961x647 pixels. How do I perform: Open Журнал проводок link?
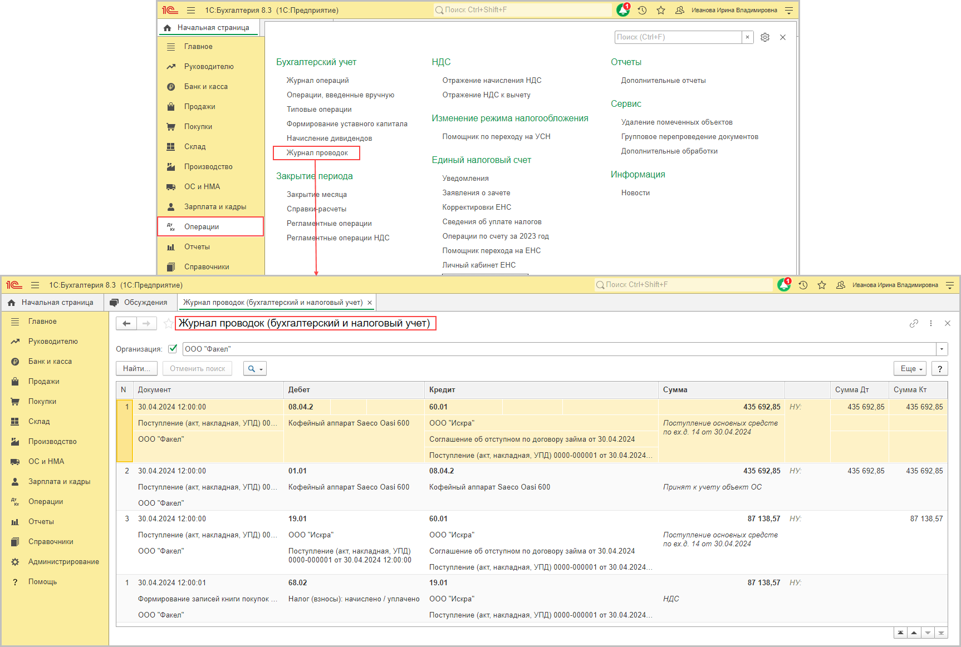[x=317, y=153]
